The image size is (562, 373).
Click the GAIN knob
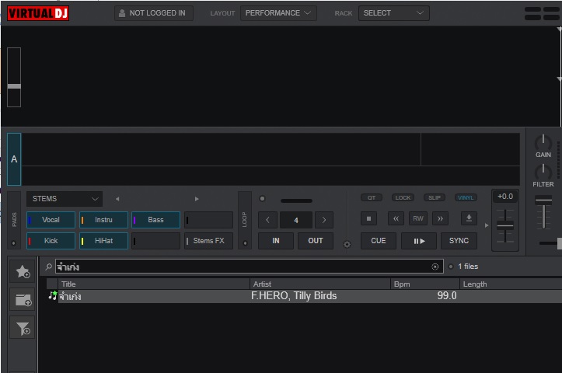pos(543,142)
